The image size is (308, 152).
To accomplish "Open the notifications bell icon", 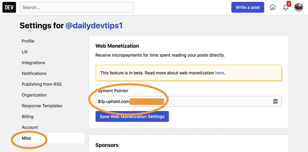I will tap(286, 7).
